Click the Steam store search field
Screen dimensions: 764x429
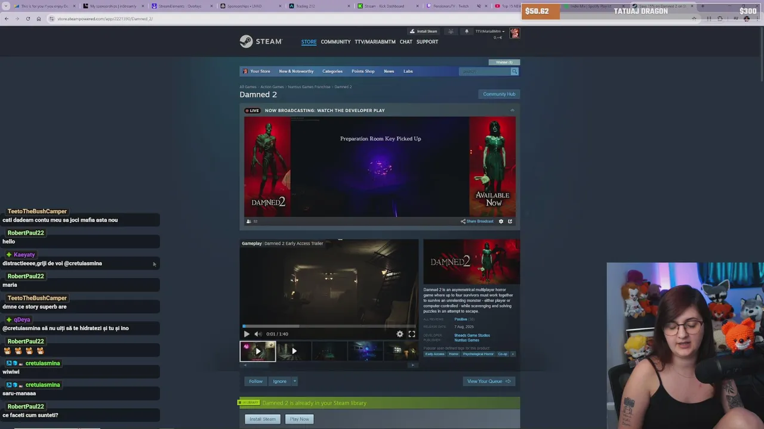pos(484,71)
